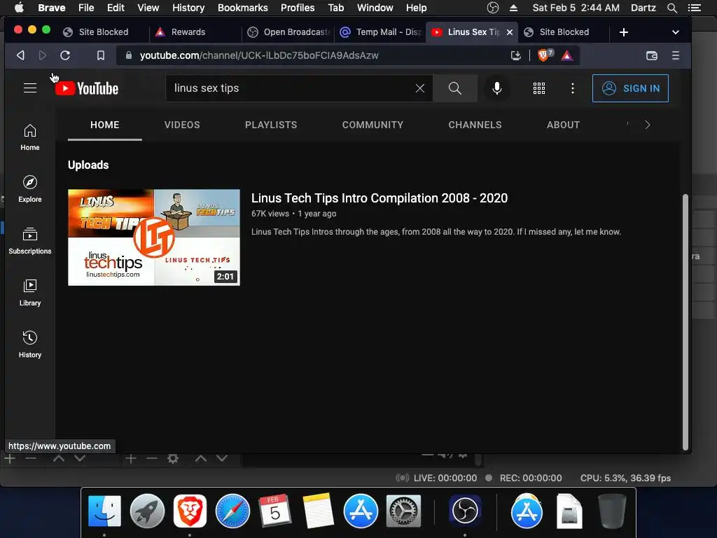Open Explore in sidebar
Viewport: 717px width, 538px height.
coord(29,189)
